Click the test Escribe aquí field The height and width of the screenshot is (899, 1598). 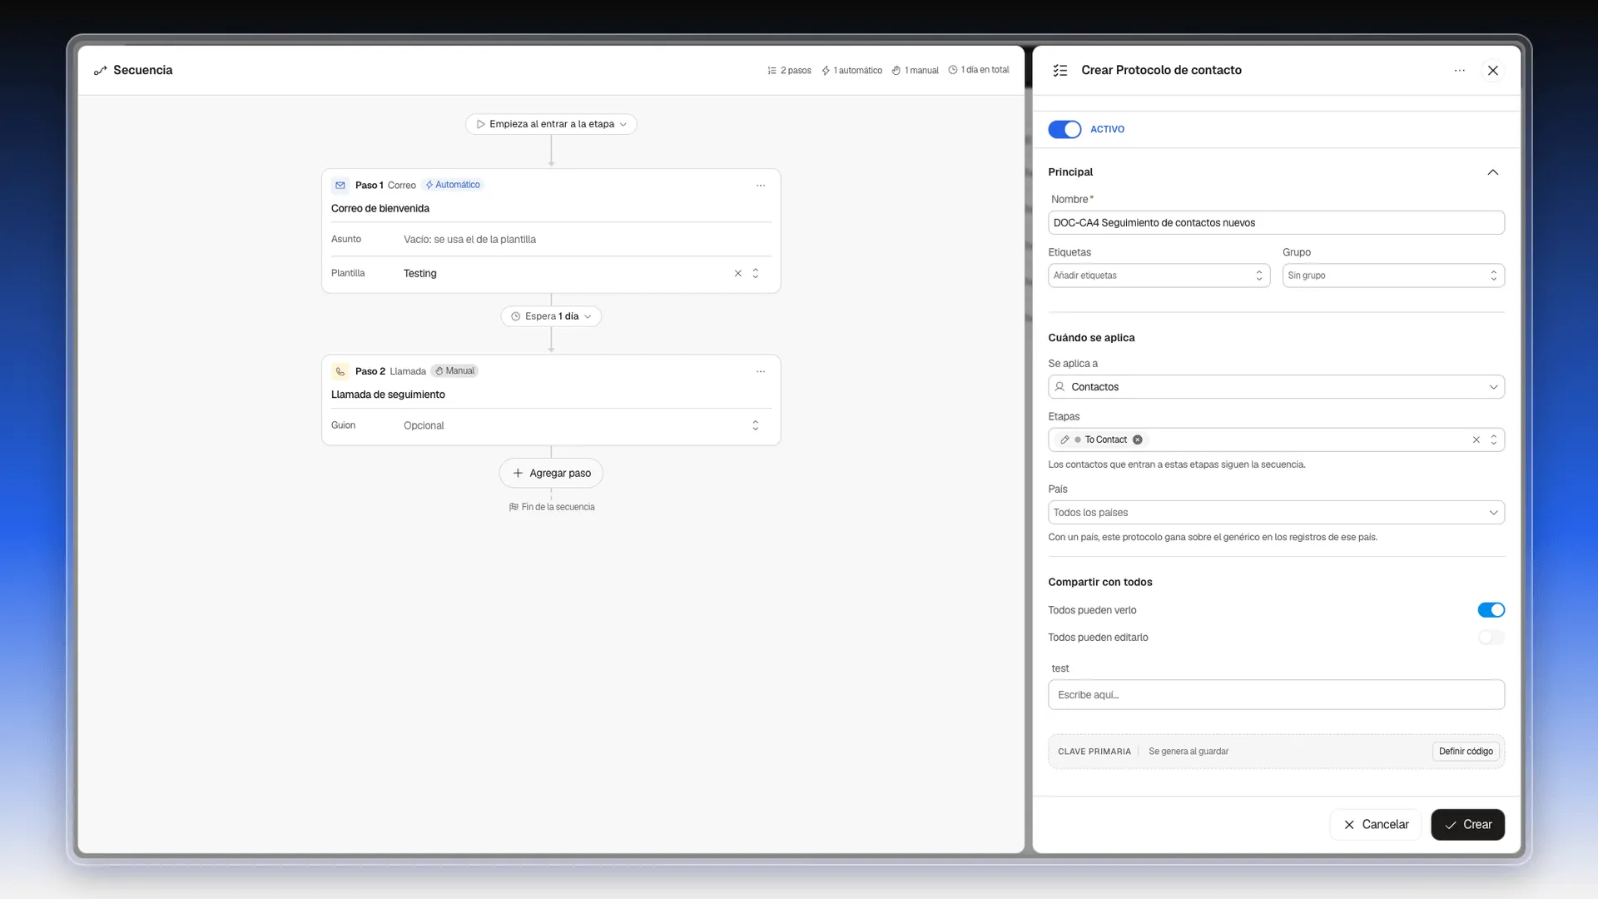pos(1276,695)
